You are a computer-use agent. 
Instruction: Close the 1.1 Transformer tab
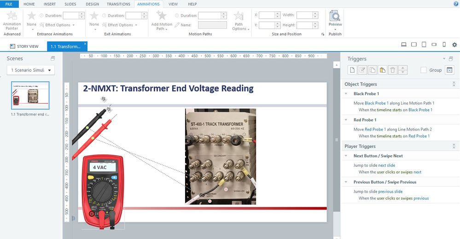pyautogui.click(x=85, y=44)
